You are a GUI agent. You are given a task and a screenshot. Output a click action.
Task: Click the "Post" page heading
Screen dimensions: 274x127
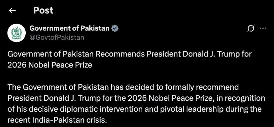pyautogui.click(x=43, y=10)
